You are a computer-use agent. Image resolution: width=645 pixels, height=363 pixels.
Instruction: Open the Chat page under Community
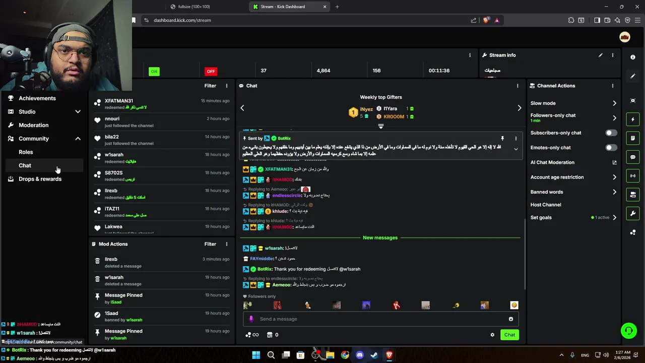point(44,165)
